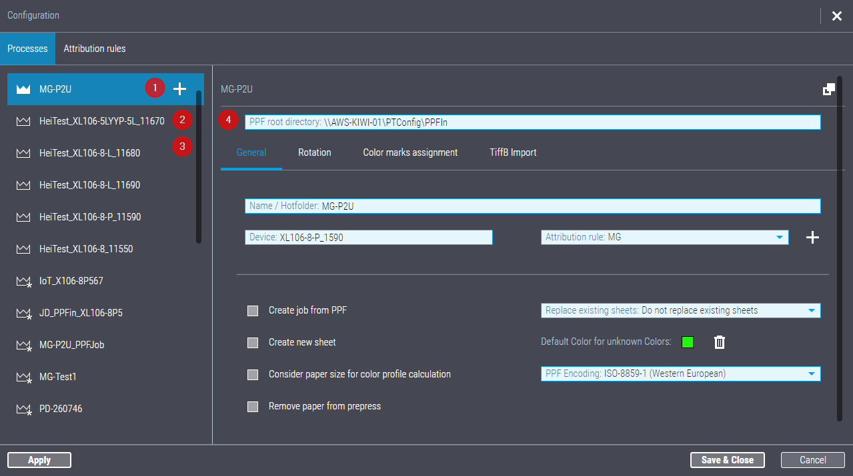Switch to the Attribution rules tab

[95, 48]
